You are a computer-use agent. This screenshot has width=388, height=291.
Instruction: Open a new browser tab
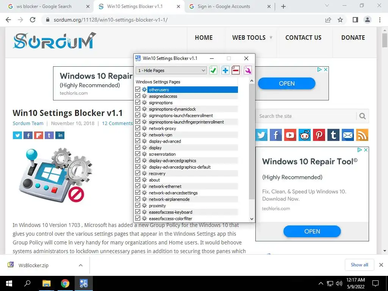[283, 7]
